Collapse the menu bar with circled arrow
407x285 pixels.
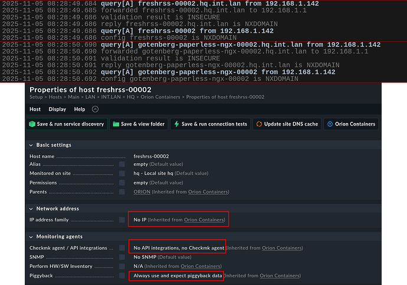[x=95, y=110]
